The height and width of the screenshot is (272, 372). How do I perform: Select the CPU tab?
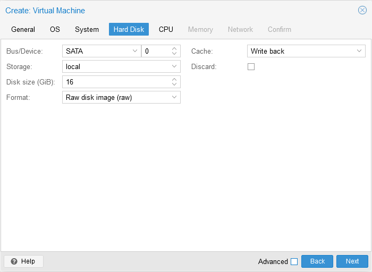point(166,29)
